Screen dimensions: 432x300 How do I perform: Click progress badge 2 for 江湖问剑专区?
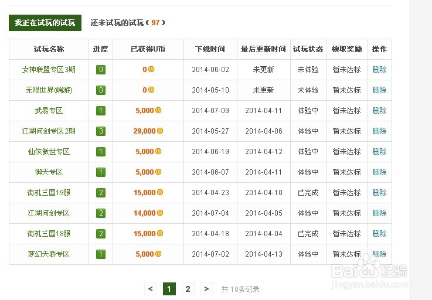[x=101, y=213]
